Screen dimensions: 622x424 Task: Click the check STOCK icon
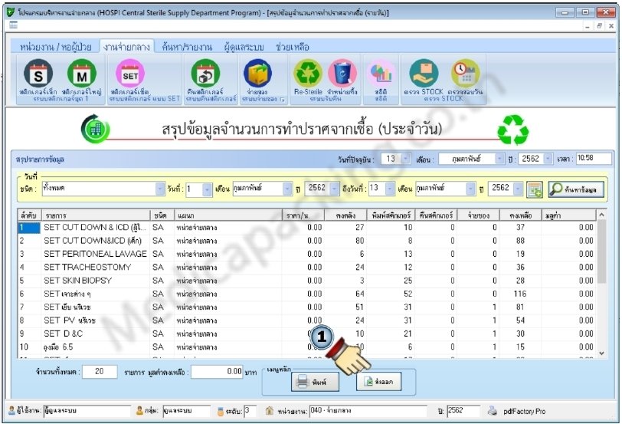(x=426, y=74)
